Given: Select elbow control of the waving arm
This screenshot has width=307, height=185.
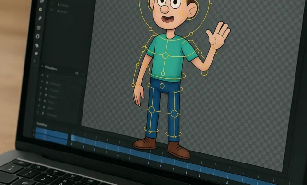Looking at the screenshot, I should 204,73.
